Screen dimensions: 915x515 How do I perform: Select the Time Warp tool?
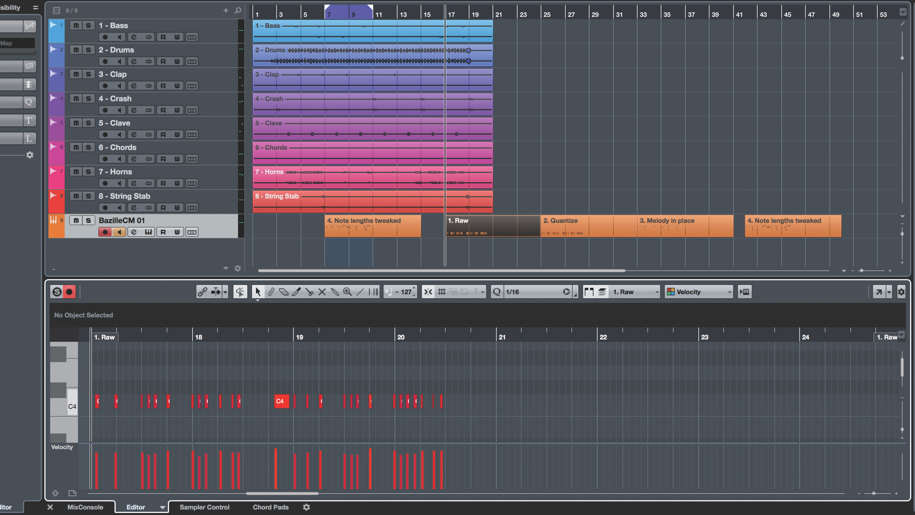pyautogui.click(x=373, y=292)
